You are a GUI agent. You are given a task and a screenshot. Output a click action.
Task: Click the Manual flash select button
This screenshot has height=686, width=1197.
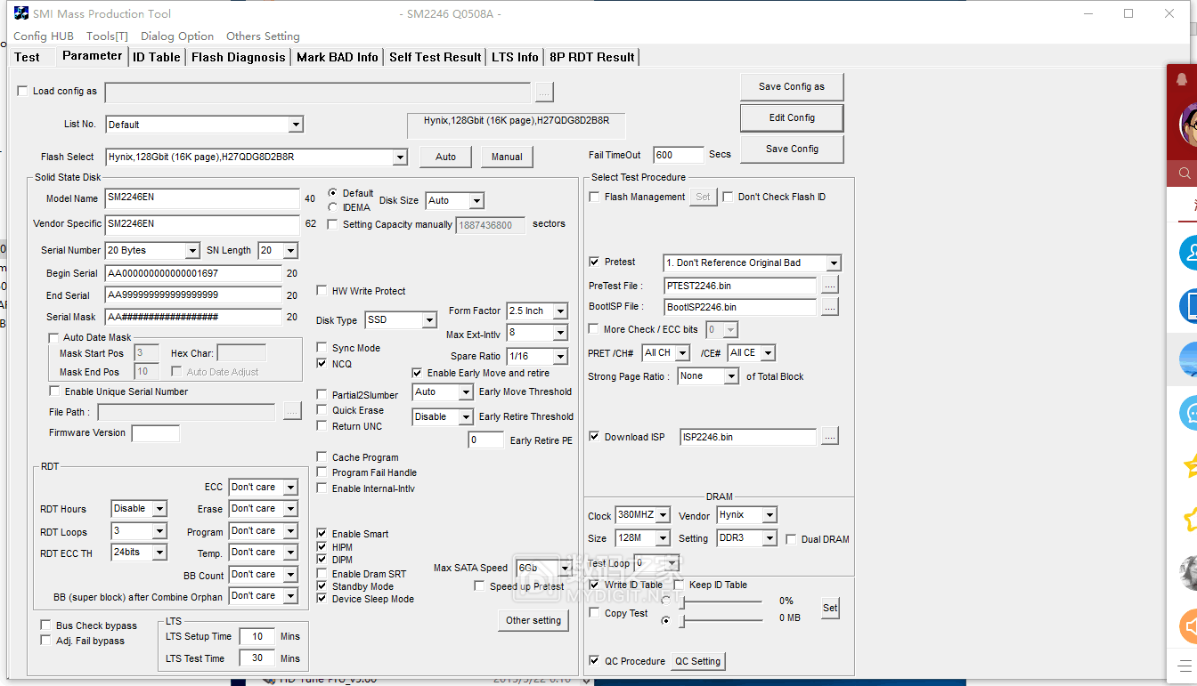[507, 157]
